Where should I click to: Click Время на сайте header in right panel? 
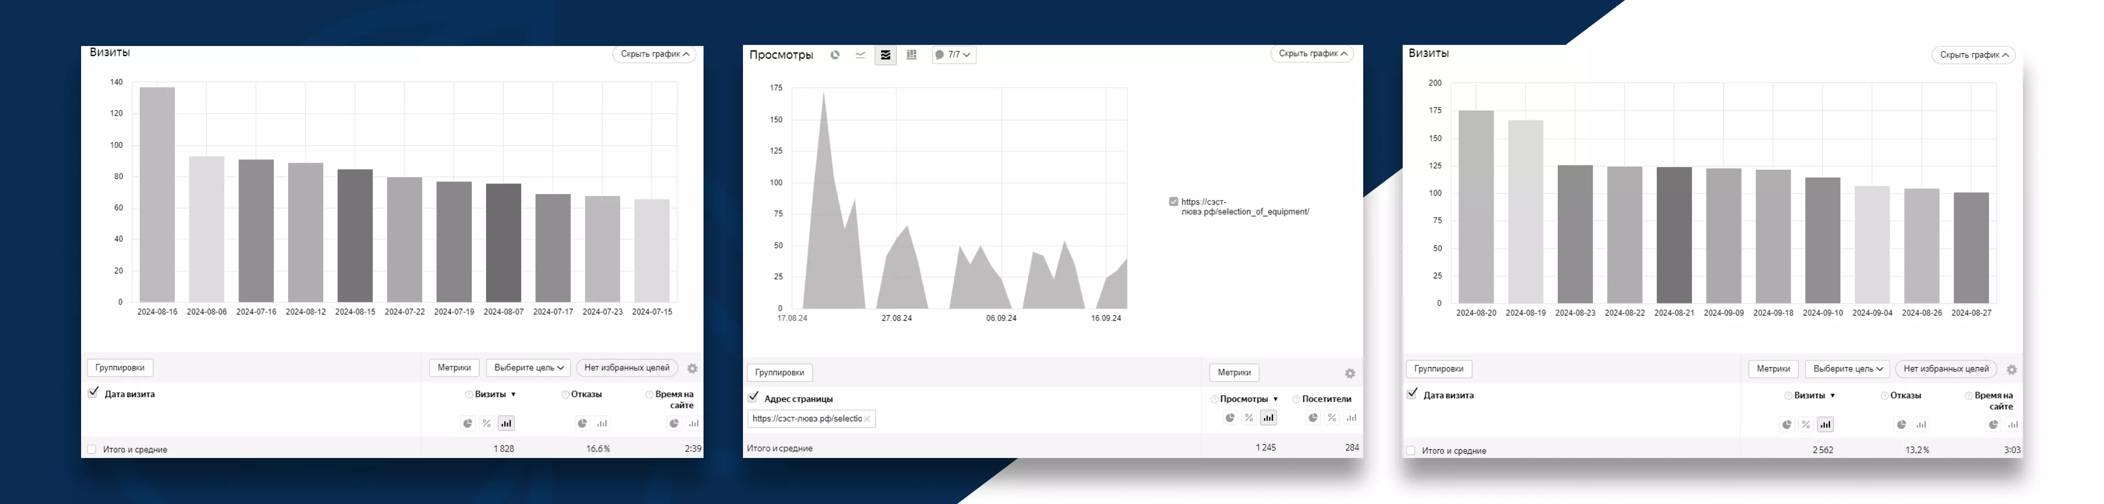1993,401
